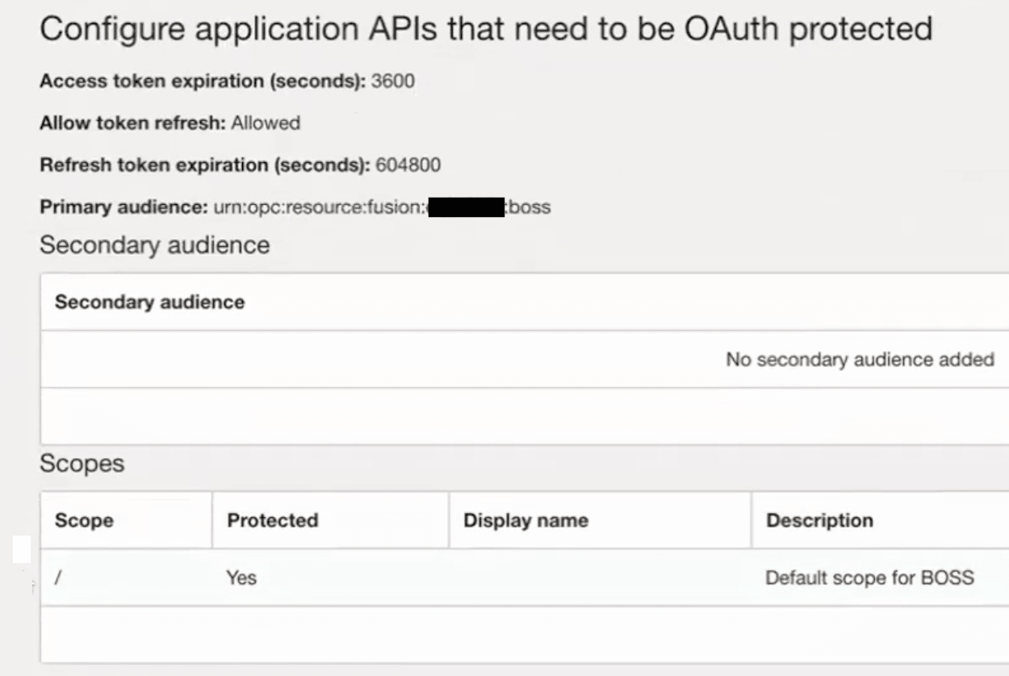1009x676 pixels.
Task: Select the Scope column header
Action: (x=83, y=520)
